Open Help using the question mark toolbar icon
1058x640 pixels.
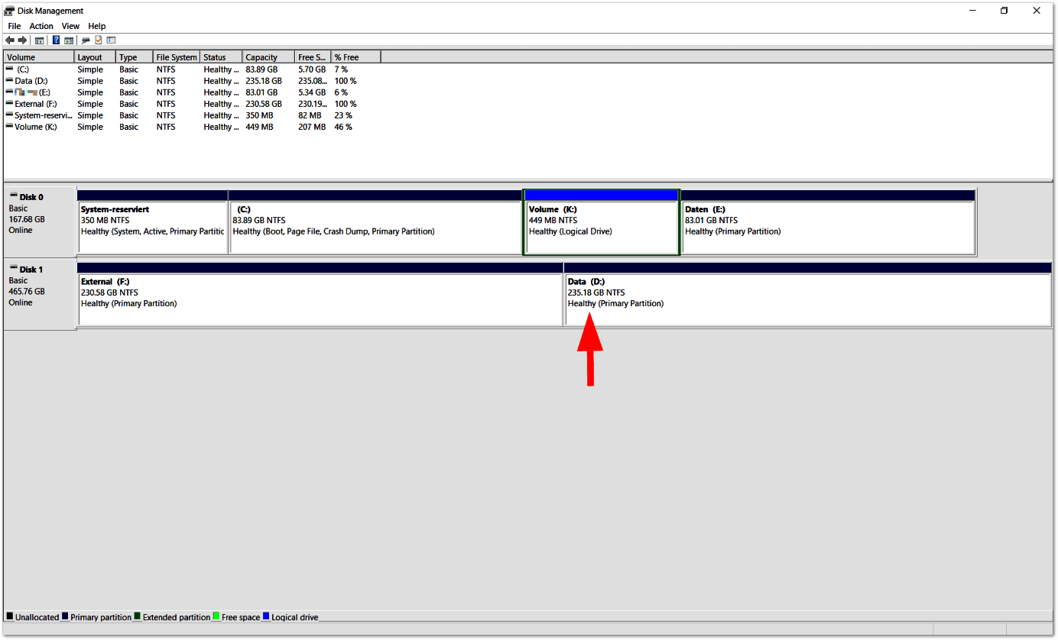(56, 40)
